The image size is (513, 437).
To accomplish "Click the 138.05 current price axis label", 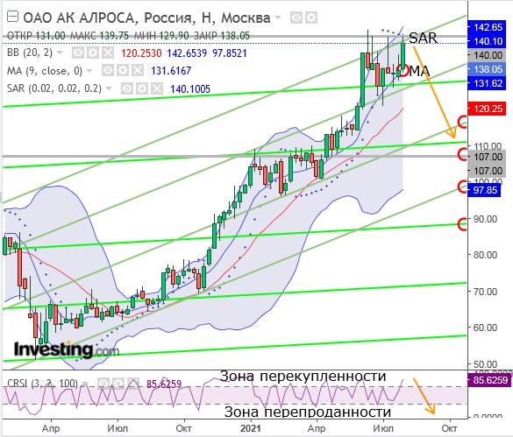I will click(488, 69).
